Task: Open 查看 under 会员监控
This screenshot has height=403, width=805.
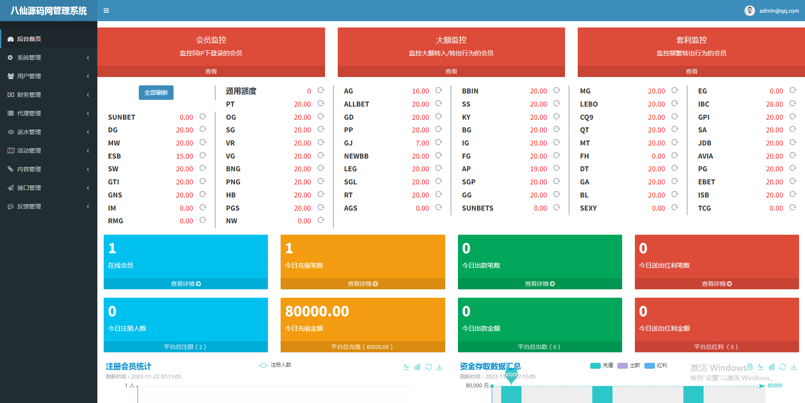Action: point(211,71)
